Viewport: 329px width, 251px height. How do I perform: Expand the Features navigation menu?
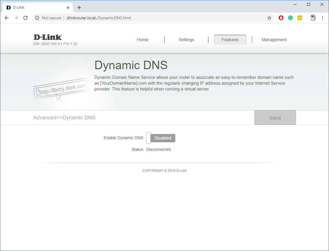click(x=230, y=40)
